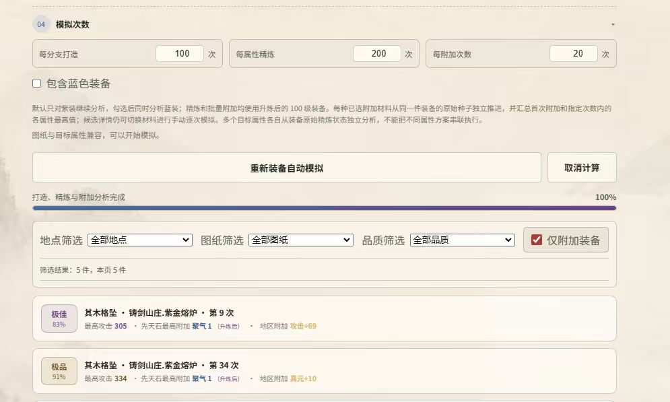Open the 地点筛选 dropdown showing 全部地点
670x402 pixels.
tap(140, 240)
